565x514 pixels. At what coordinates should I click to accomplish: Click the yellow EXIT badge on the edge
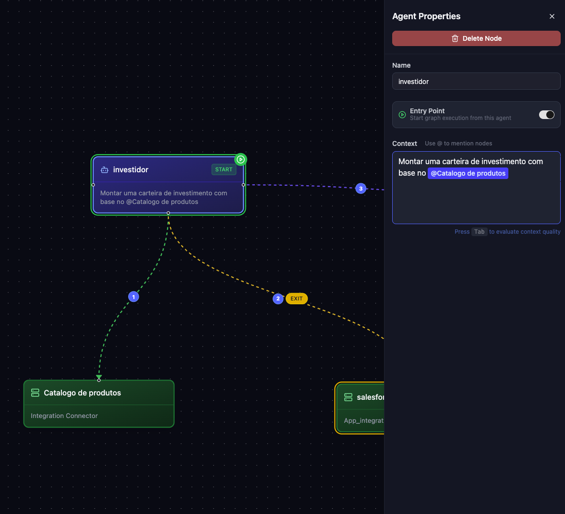(296, 298)
